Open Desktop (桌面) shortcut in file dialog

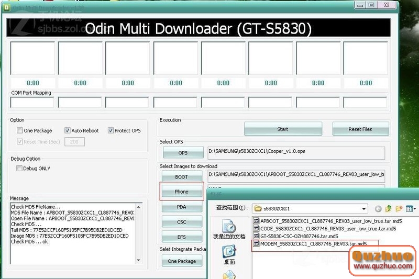click(229, 255)
